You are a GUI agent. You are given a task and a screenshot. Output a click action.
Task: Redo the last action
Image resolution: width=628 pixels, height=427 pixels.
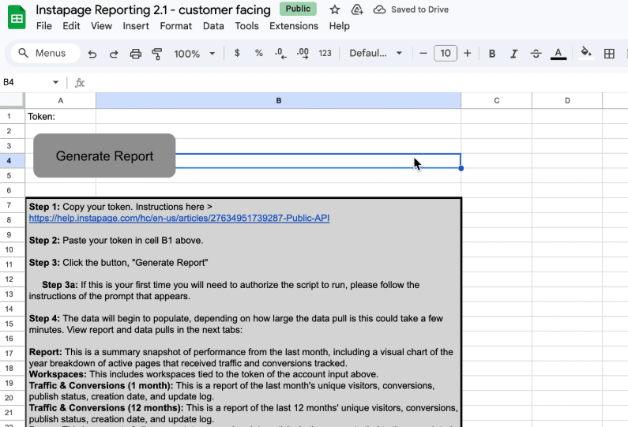(x=114, y=54)
